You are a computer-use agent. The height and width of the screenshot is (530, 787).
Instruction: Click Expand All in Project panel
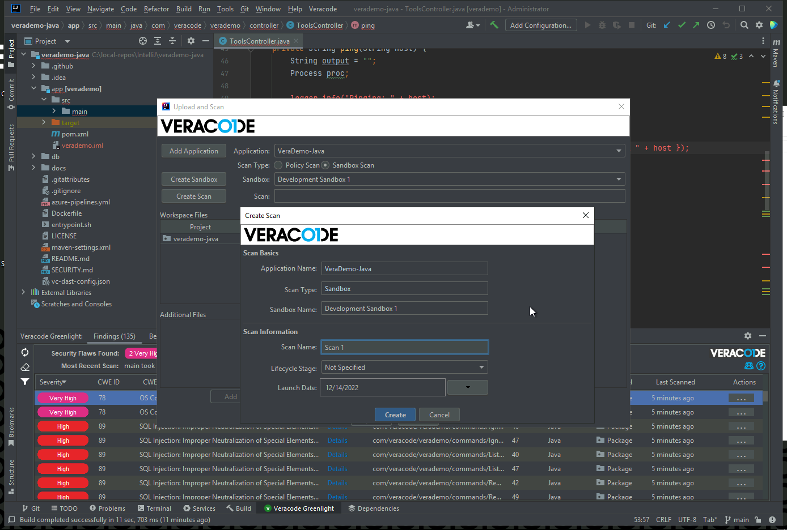(158, 41)
